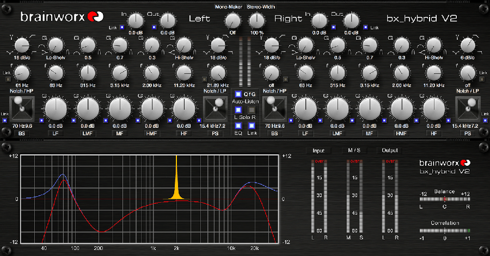
Task: Click the Left channel LMF band label
Action: tap(87, 133)
